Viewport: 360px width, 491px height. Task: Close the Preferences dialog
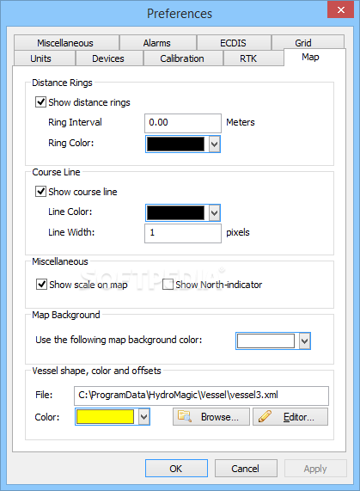click(340, 9)
